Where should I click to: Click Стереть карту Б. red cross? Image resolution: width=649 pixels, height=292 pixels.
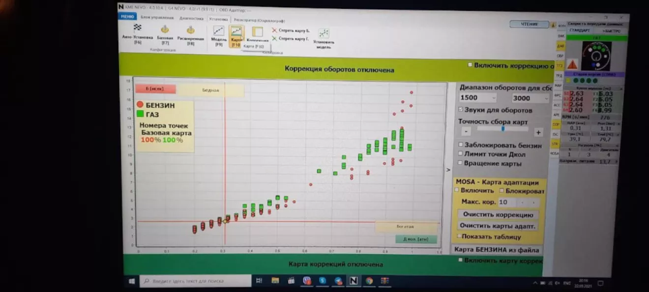coord(274,30)
